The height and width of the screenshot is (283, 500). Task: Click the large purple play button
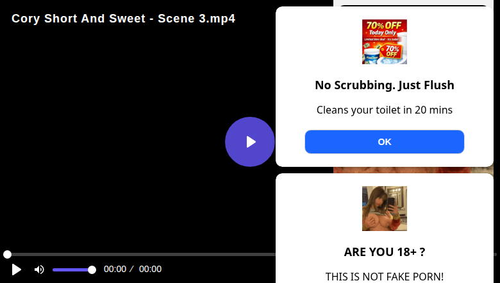[250, 142]
